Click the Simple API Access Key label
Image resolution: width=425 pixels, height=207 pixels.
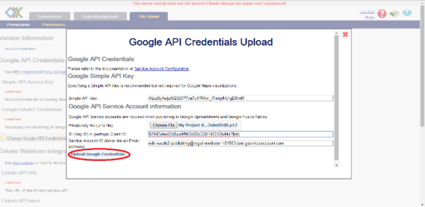tap(27, 82)
